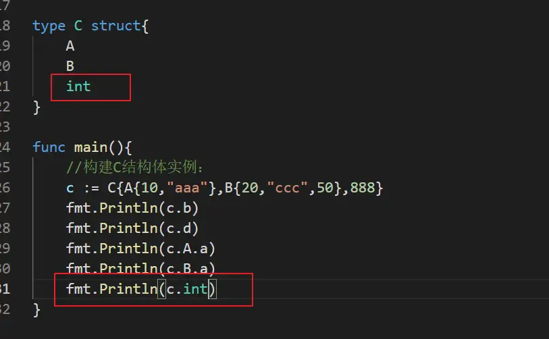549x339 pixels.
Task: Click the Chinese comment line in main
Action: click(x=140, y=167)
